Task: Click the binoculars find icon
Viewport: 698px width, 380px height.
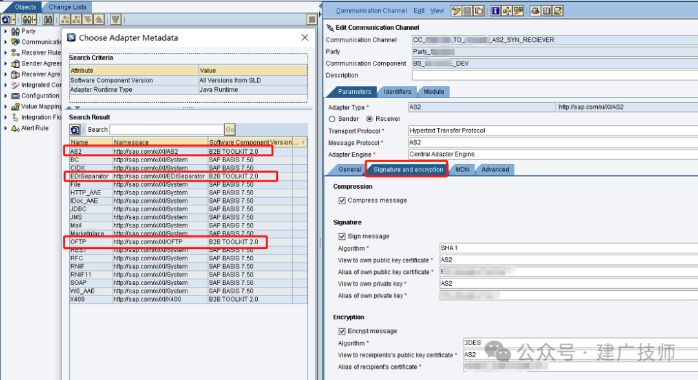Action: pos(48,19)
